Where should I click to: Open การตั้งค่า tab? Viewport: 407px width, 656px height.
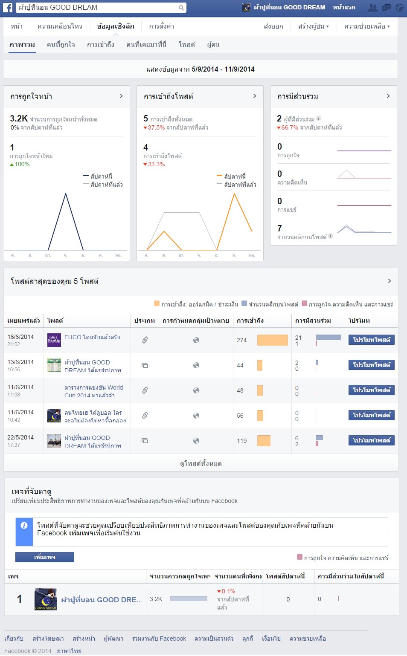click(162, 26)
